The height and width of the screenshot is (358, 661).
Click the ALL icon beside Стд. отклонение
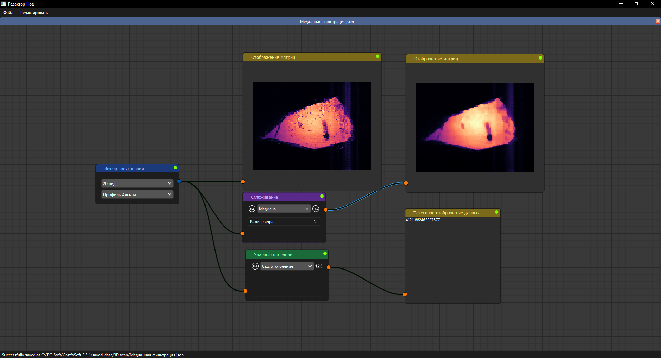click(x=255, y=266)
